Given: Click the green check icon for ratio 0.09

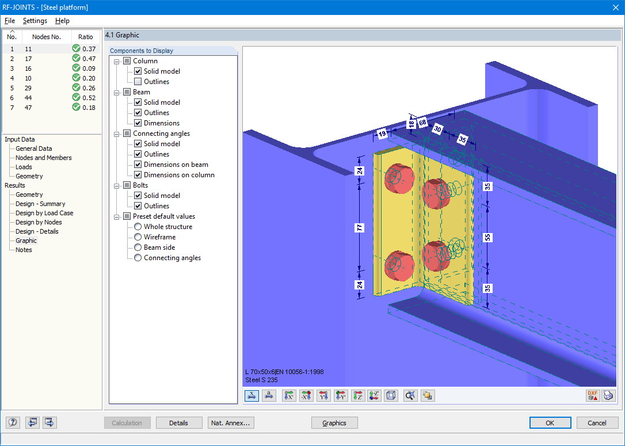Looking at the screenshot, I should 76,68.
